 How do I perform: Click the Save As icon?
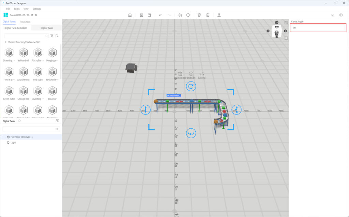pos(149,15)
